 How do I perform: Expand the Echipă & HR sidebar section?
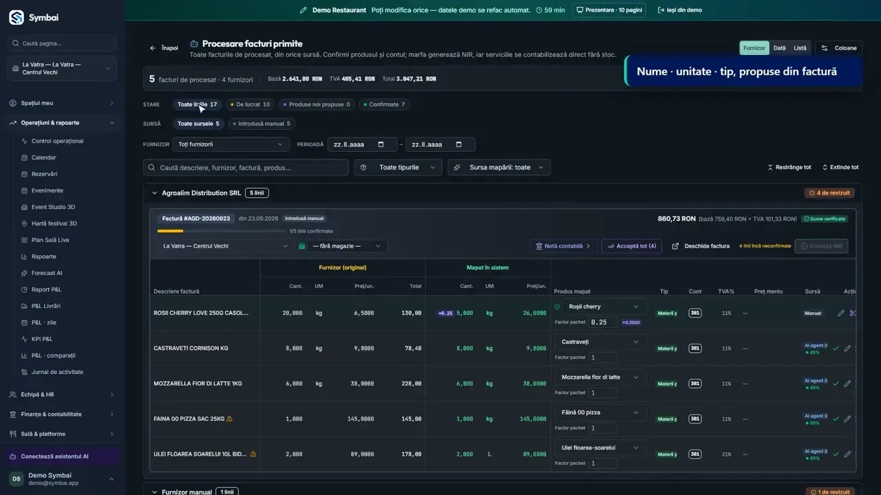pos(63,395)
